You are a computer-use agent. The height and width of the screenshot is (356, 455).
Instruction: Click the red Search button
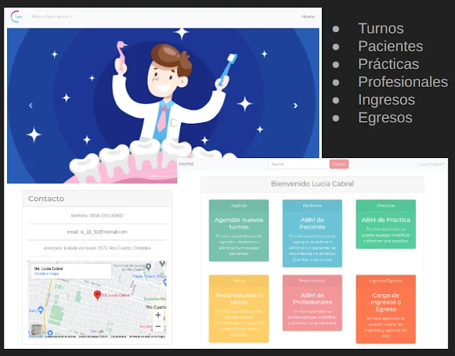pos(339,164)
